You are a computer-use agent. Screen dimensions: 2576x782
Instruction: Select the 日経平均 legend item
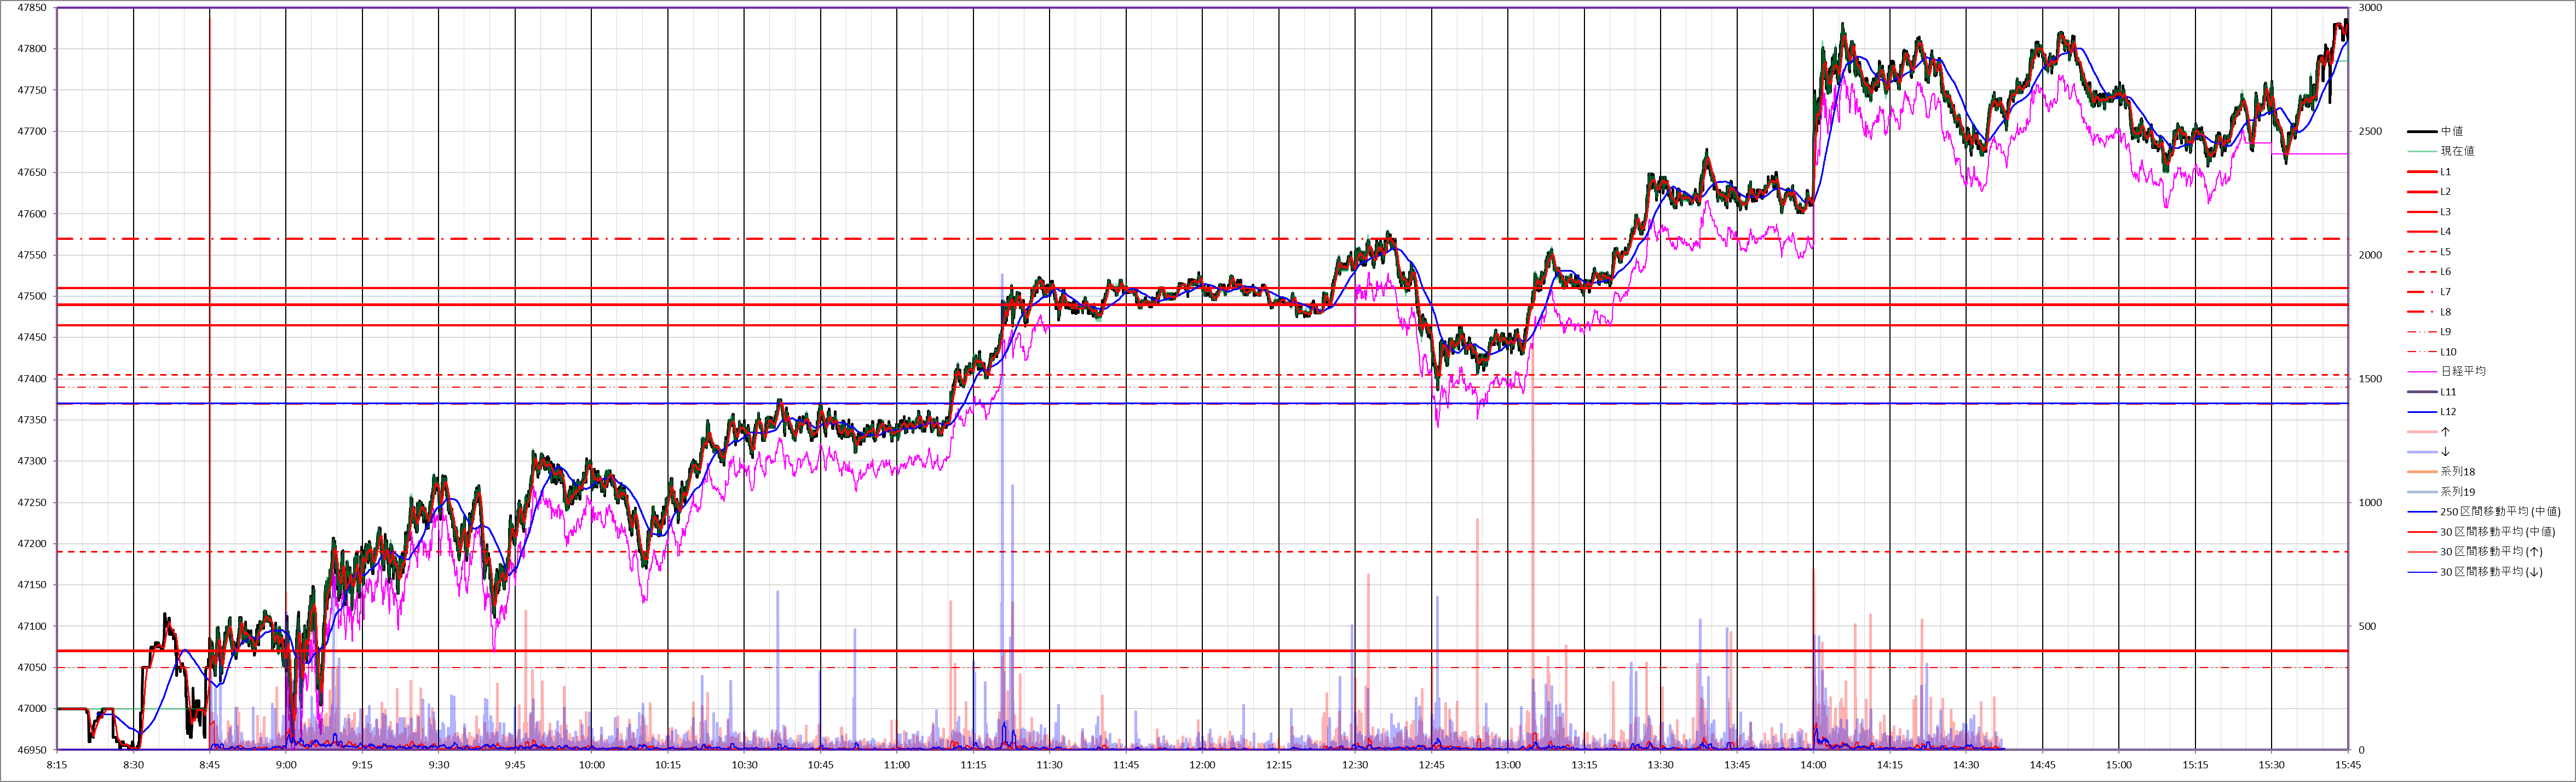[x=2462, y=371]
